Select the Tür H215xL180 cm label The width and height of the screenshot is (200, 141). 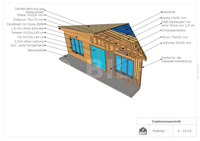[30, 37]
